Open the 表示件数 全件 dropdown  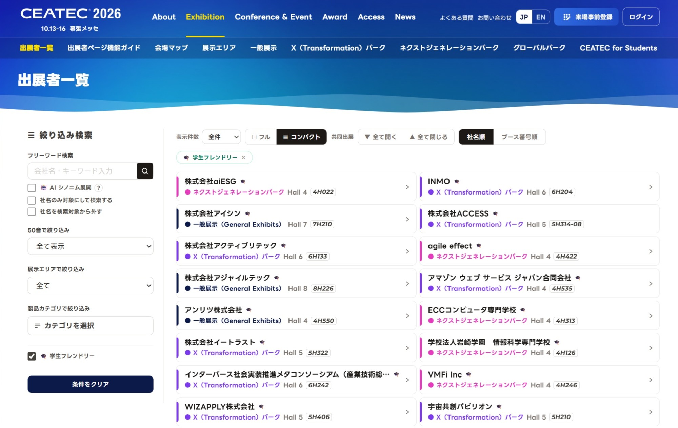[x=221, y=137]
